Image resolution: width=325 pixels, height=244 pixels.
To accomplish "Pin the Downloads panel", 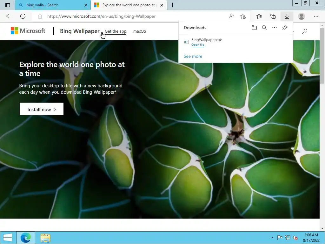I will coord(285,28).
